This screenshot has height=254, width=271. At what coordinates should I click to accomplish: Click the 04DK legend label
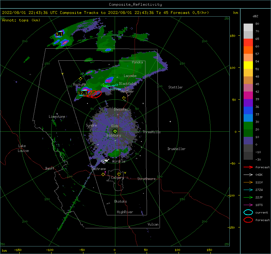[x=259, y=175]
